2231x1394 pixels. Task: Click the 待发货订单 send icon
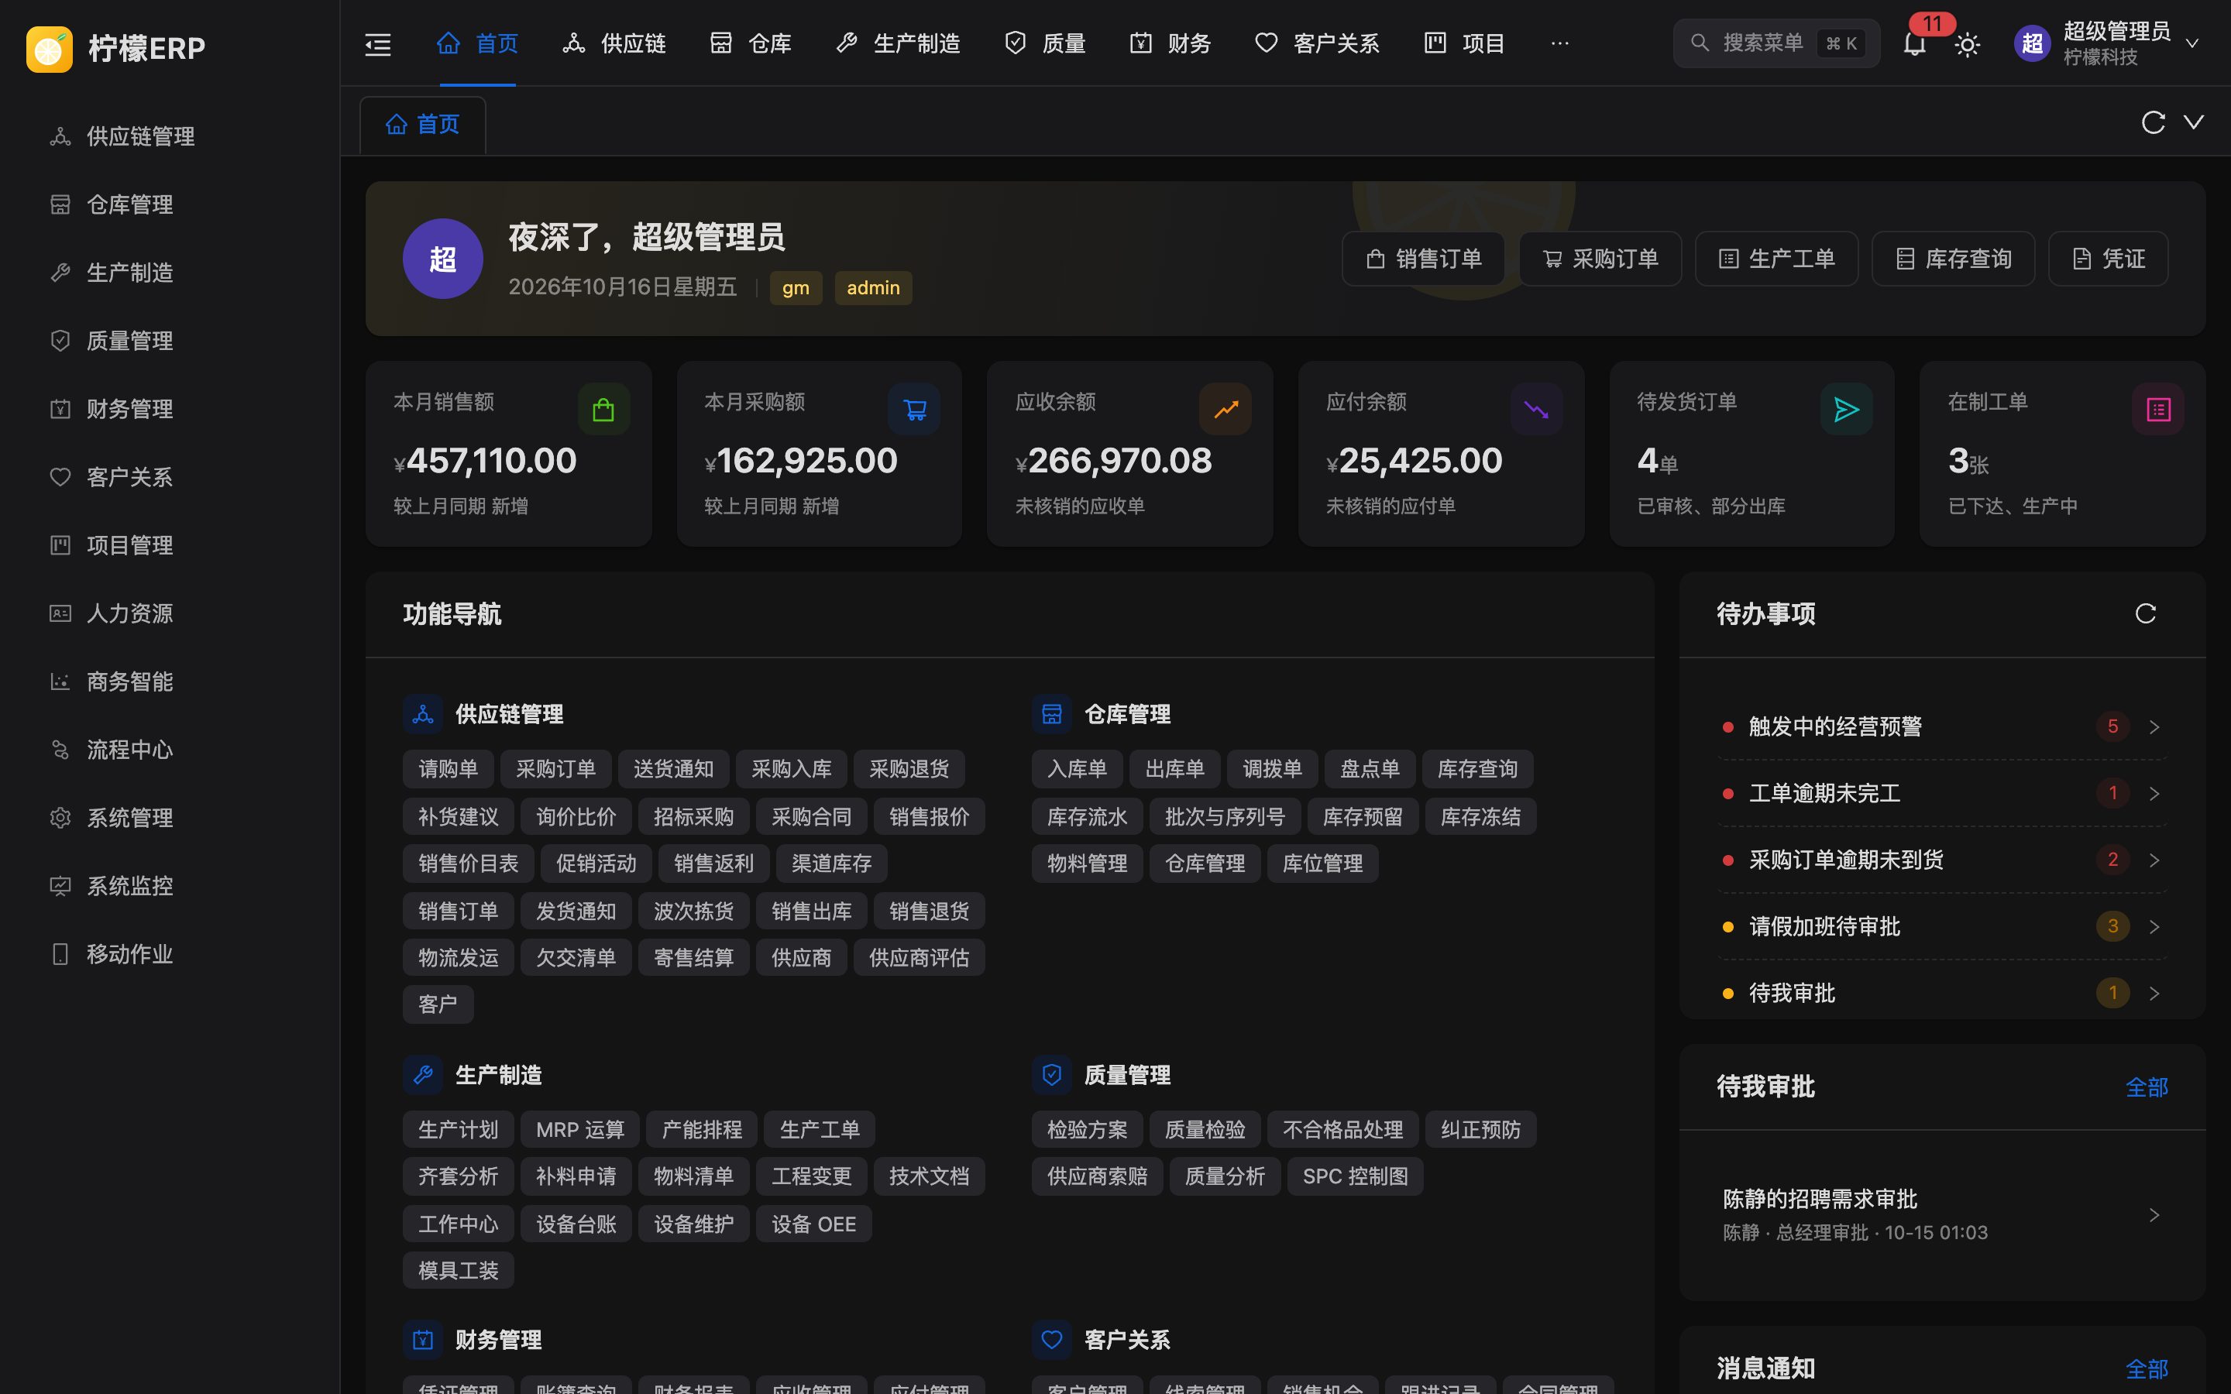tap(1847, 410)
